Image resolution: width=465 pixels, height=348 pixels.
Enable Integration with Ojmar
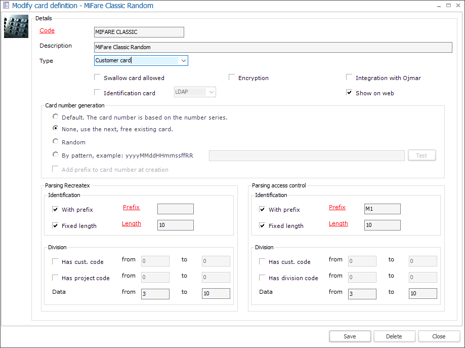[349, 77]
